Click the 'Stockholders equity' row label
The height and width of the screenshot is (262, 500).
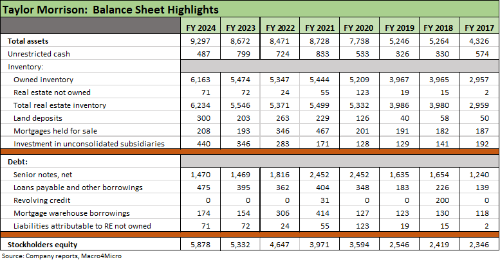42,245
